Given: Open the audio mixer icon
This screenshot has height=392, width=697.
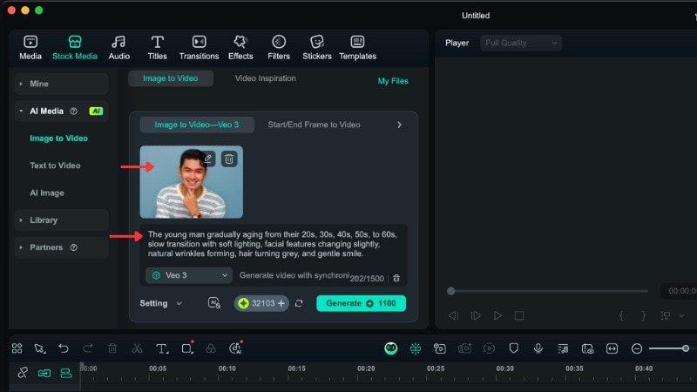Looking at the screenshot, I should click(x=563, y=348).
